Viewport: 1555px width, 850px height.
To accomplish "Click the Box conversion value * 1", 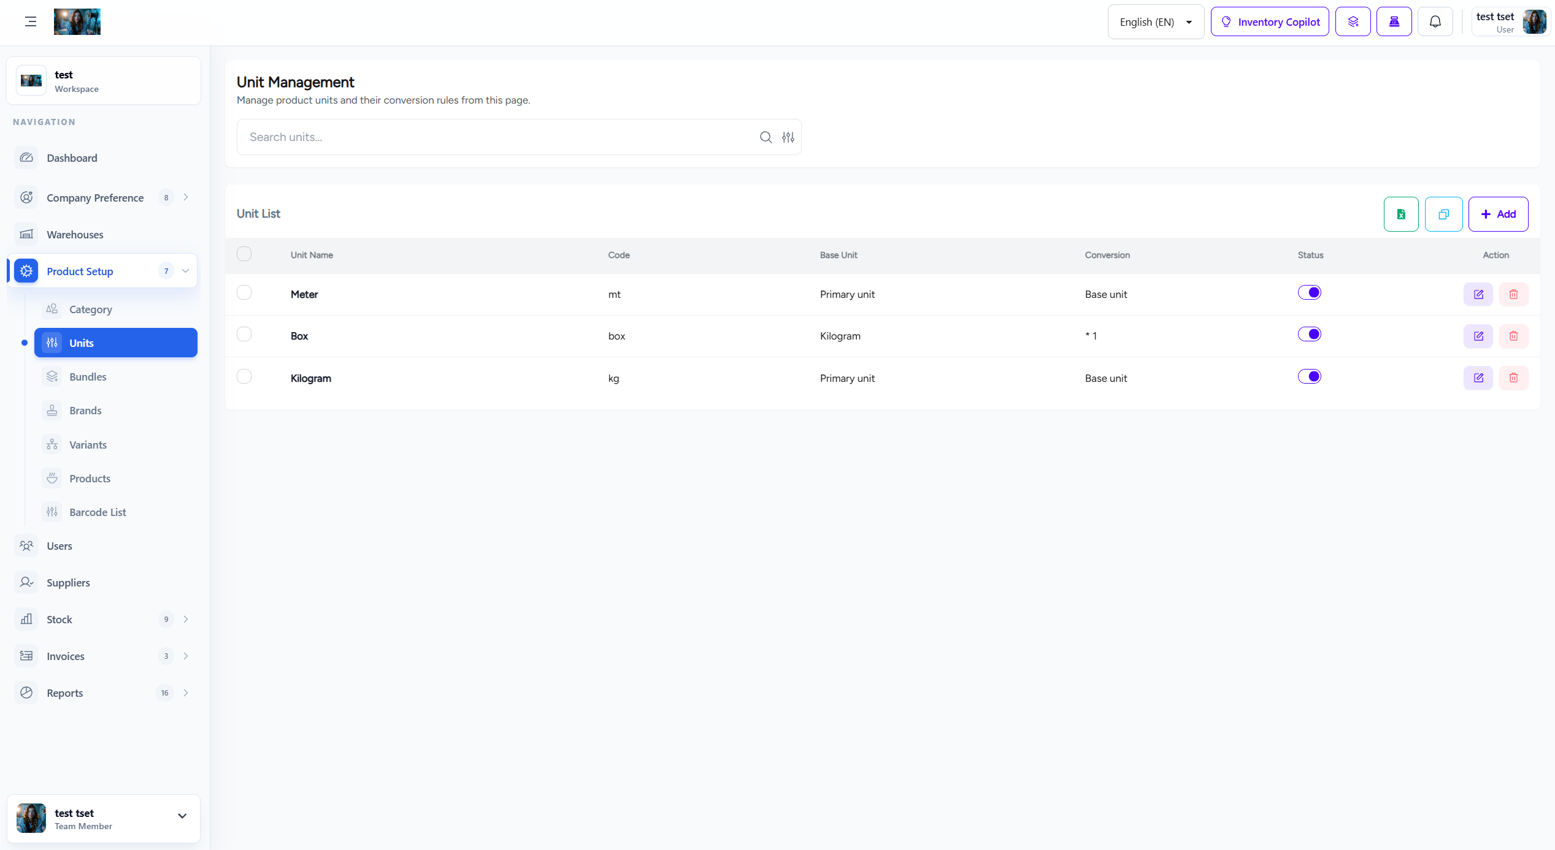I will click(x=1091, y=336).
